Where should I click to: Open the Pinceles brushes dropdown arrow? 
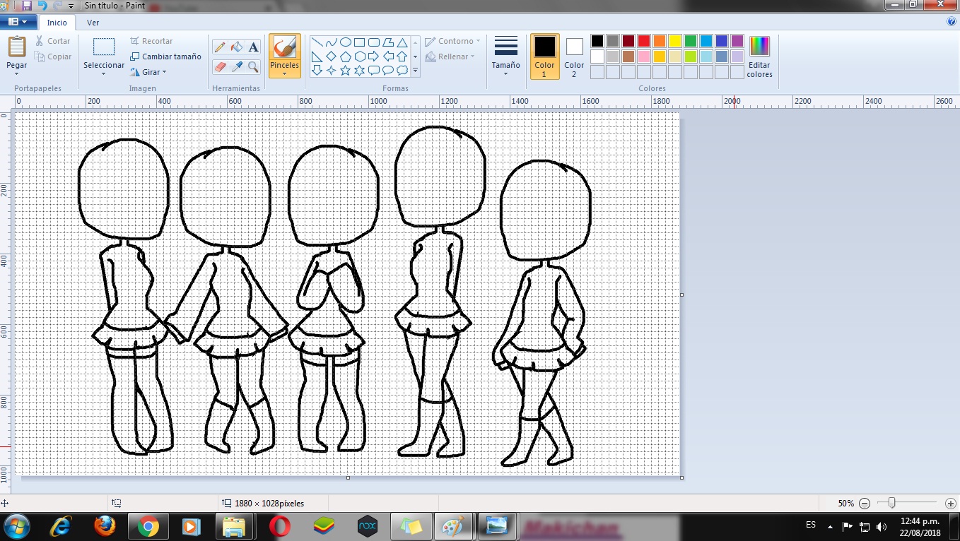pyautogui.click(x=285, y=73)
